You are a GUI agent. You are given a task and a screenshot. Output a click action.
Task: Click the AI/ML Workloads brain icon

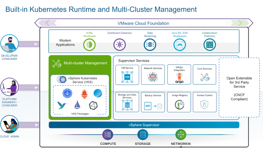click(x=90, y=45)
